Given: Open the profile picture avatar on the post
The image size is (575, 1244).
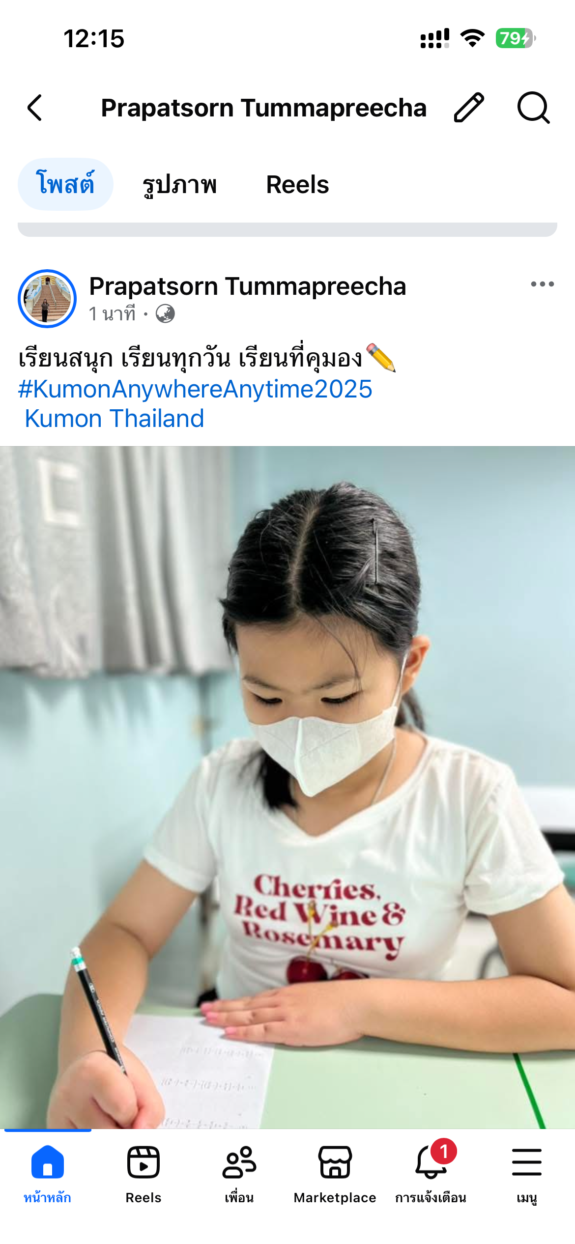Looking at the screenshot, I should 47,299.
